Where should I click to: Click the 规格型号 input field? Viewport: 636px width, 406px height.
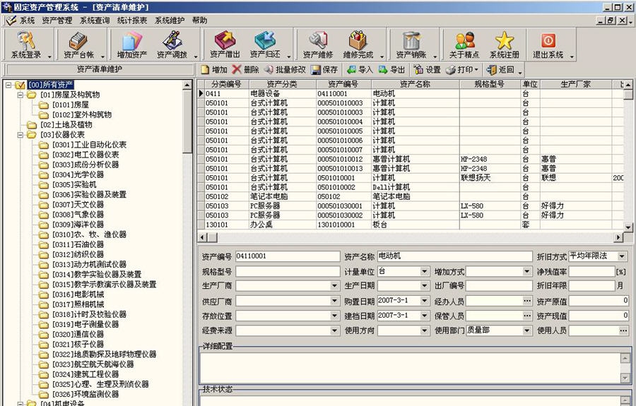click(x=288, y=271)
